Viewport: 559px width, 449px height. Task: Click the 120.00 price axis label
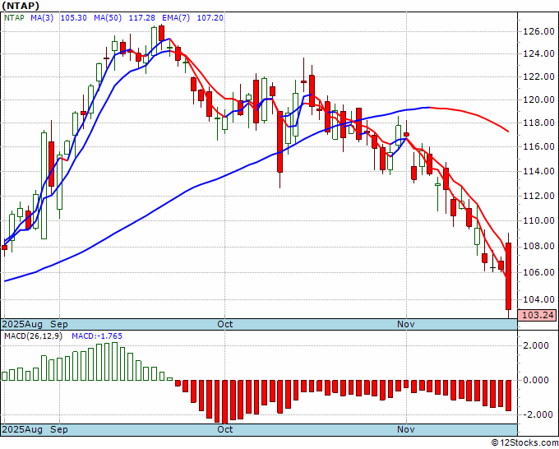[538, 100]
